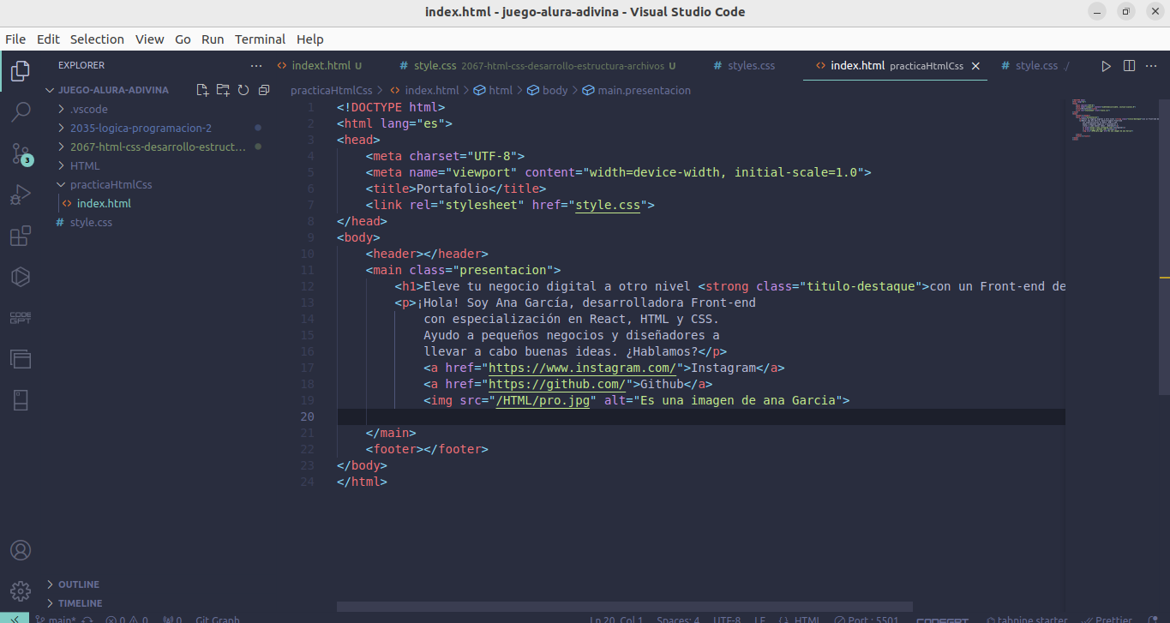1170x623 pixels.
Task: Click the https://github.com/ link in code
Action: click(x=557, y=384)
